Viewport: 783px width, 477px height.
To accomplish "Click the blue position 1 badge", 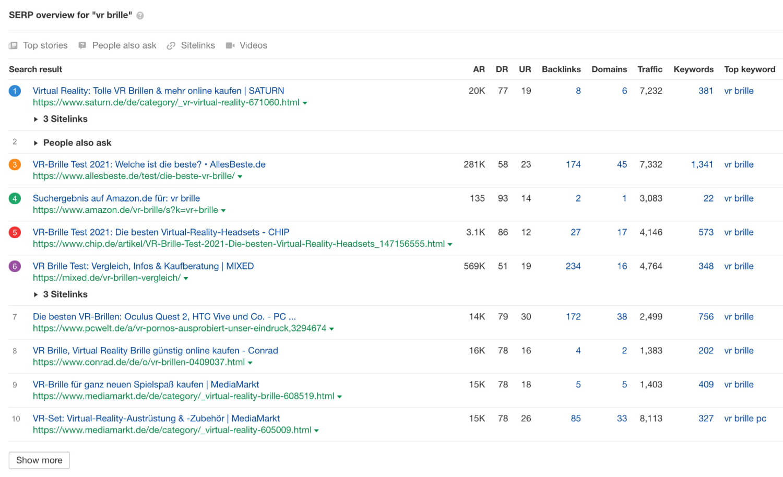I will point(15,91).
